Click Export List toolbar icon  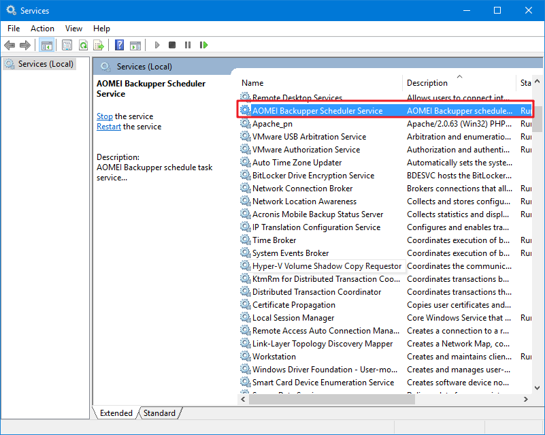(99, 45)
